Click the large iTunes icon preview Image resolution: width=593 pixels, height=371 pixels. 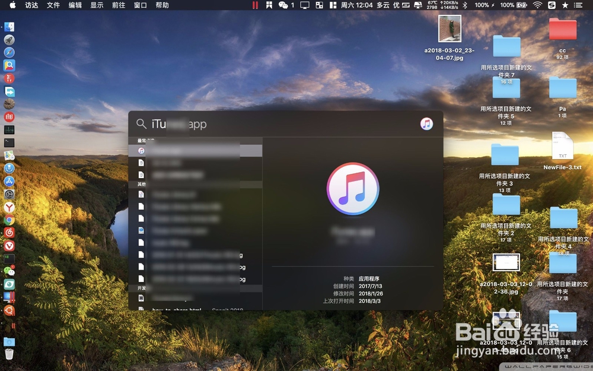click(x=353, y=189)
